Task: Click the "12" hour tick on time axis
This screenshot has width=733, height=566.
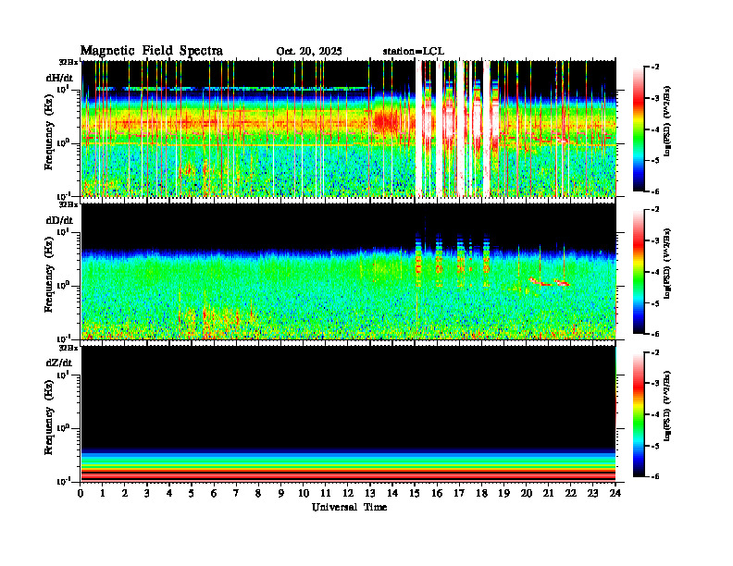Action: [348, 494]
